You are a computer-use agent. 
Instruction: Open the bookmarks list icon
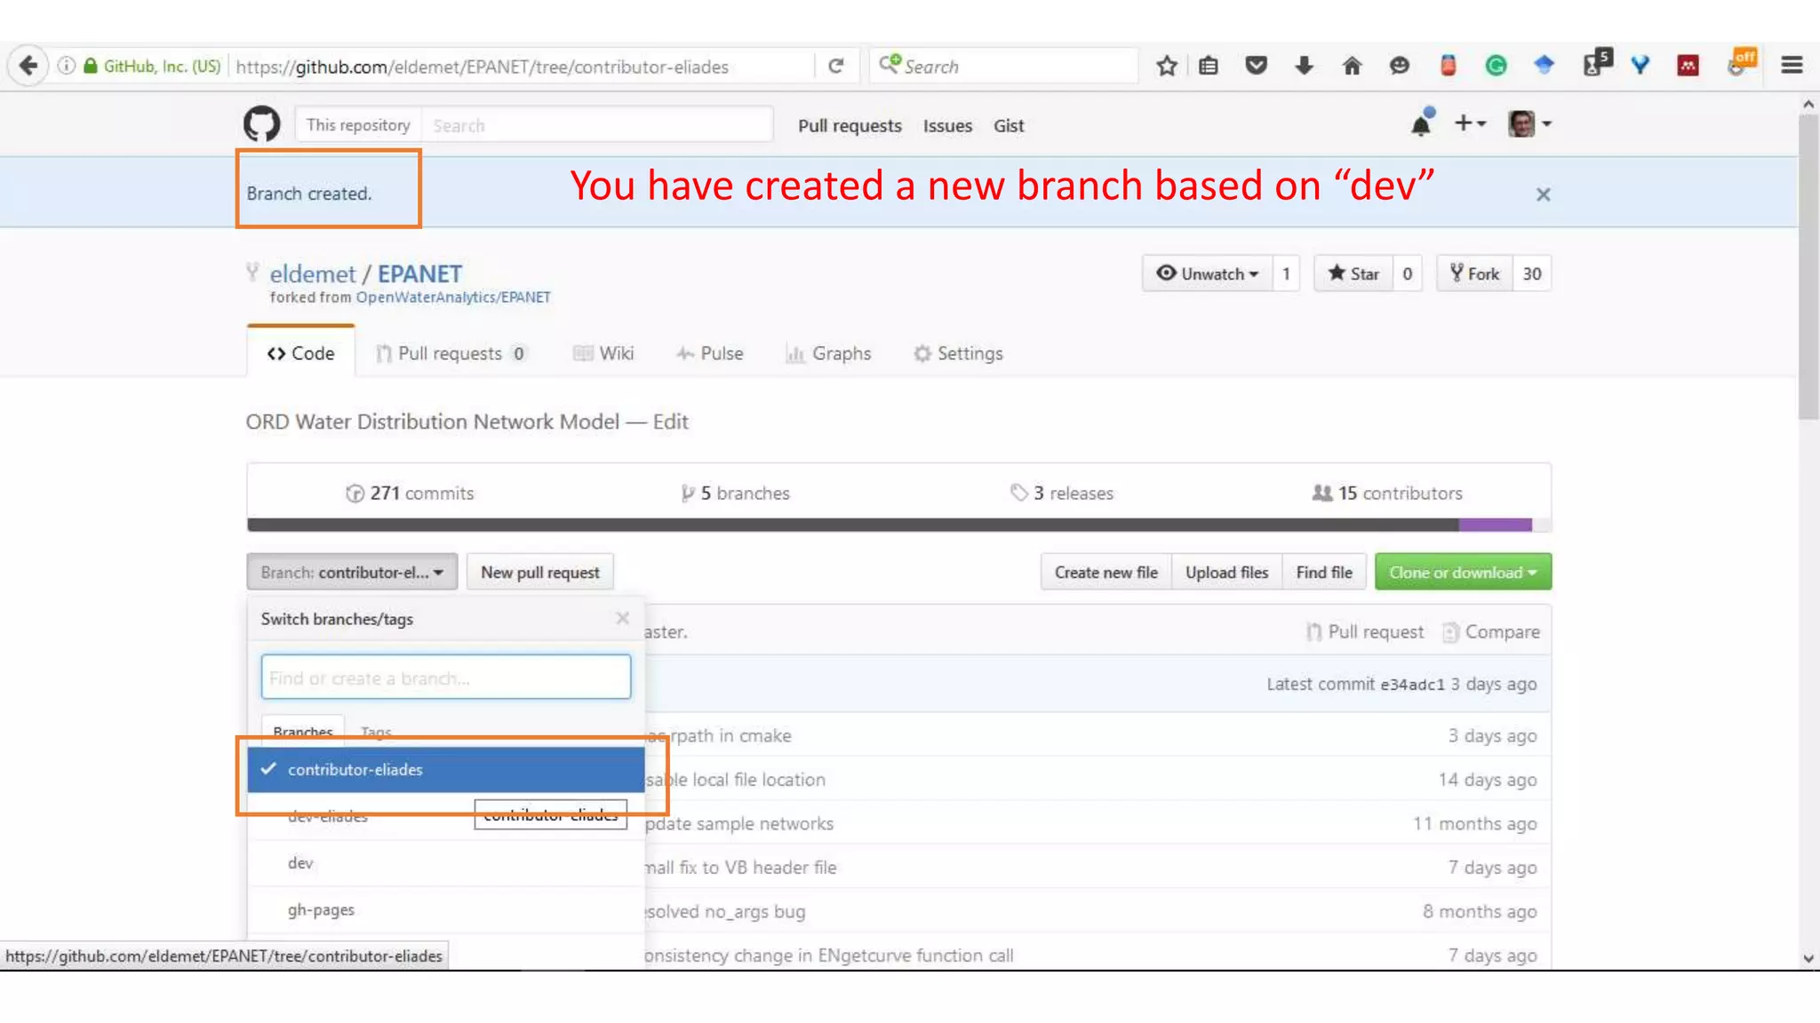[1209, 66]
